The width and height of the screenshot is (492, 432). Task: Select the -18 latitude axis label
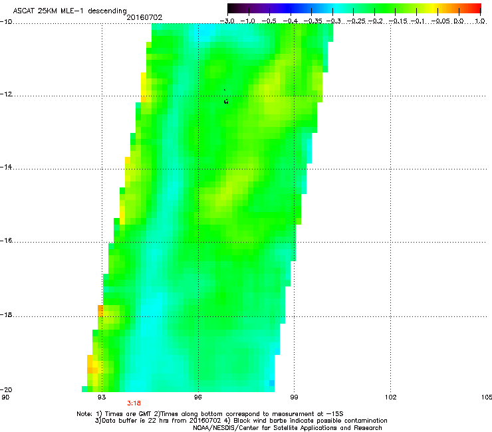(6, 314)
